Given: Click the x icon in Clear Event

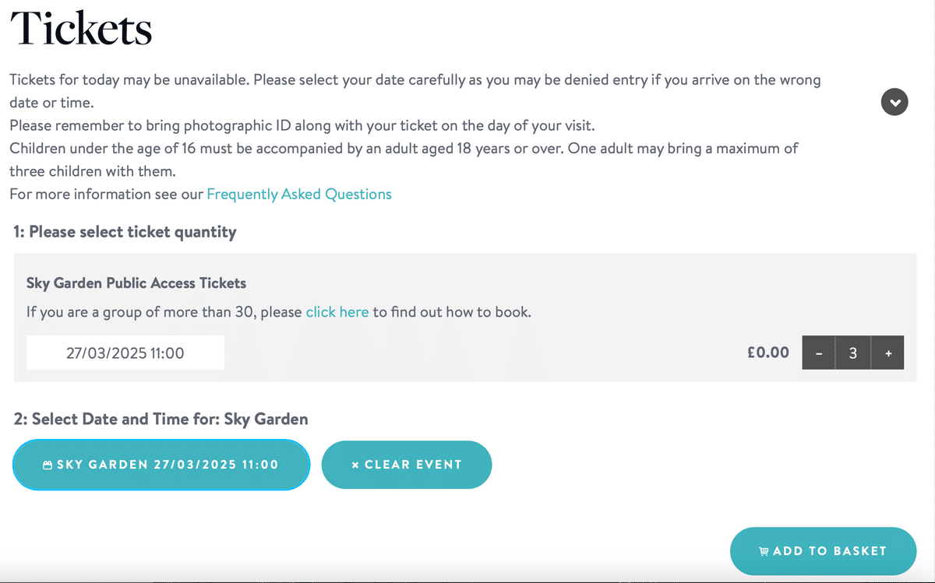Looking at the screenshot, I should click(x=355, y=465).
